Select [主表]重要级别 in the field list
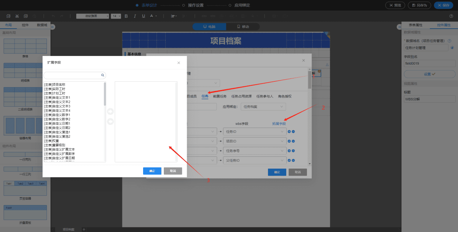This screenshot has width=458, height=232. (x=54, y=145)
